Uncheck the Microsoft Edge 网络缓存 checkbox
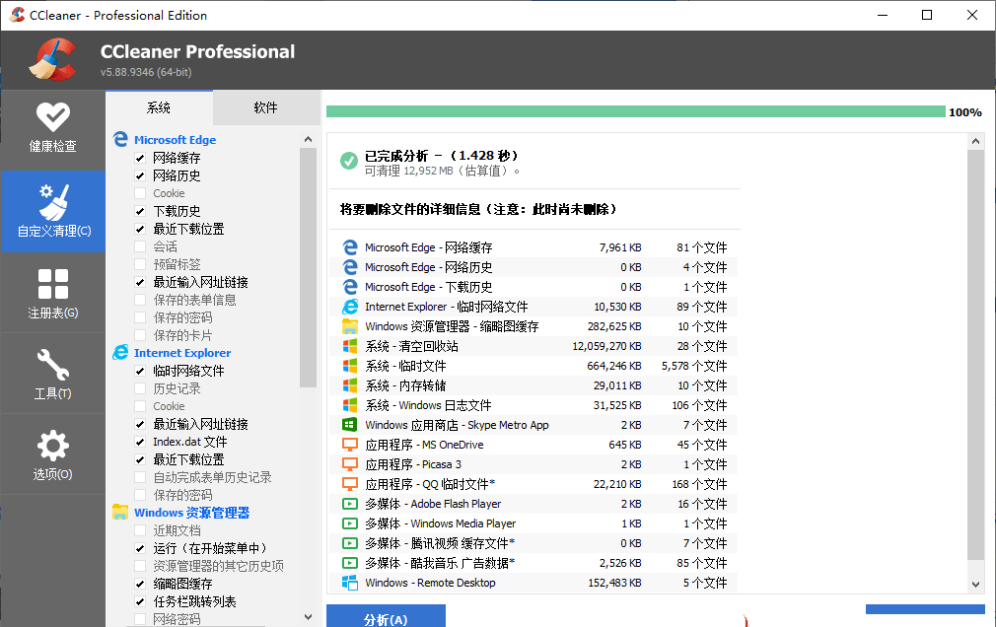Viewport: 996px width, 627px height. coord(140,158)
